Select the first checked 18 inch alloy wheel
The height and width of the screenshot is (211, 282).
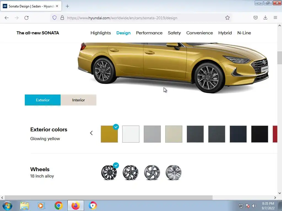point(109,173)
